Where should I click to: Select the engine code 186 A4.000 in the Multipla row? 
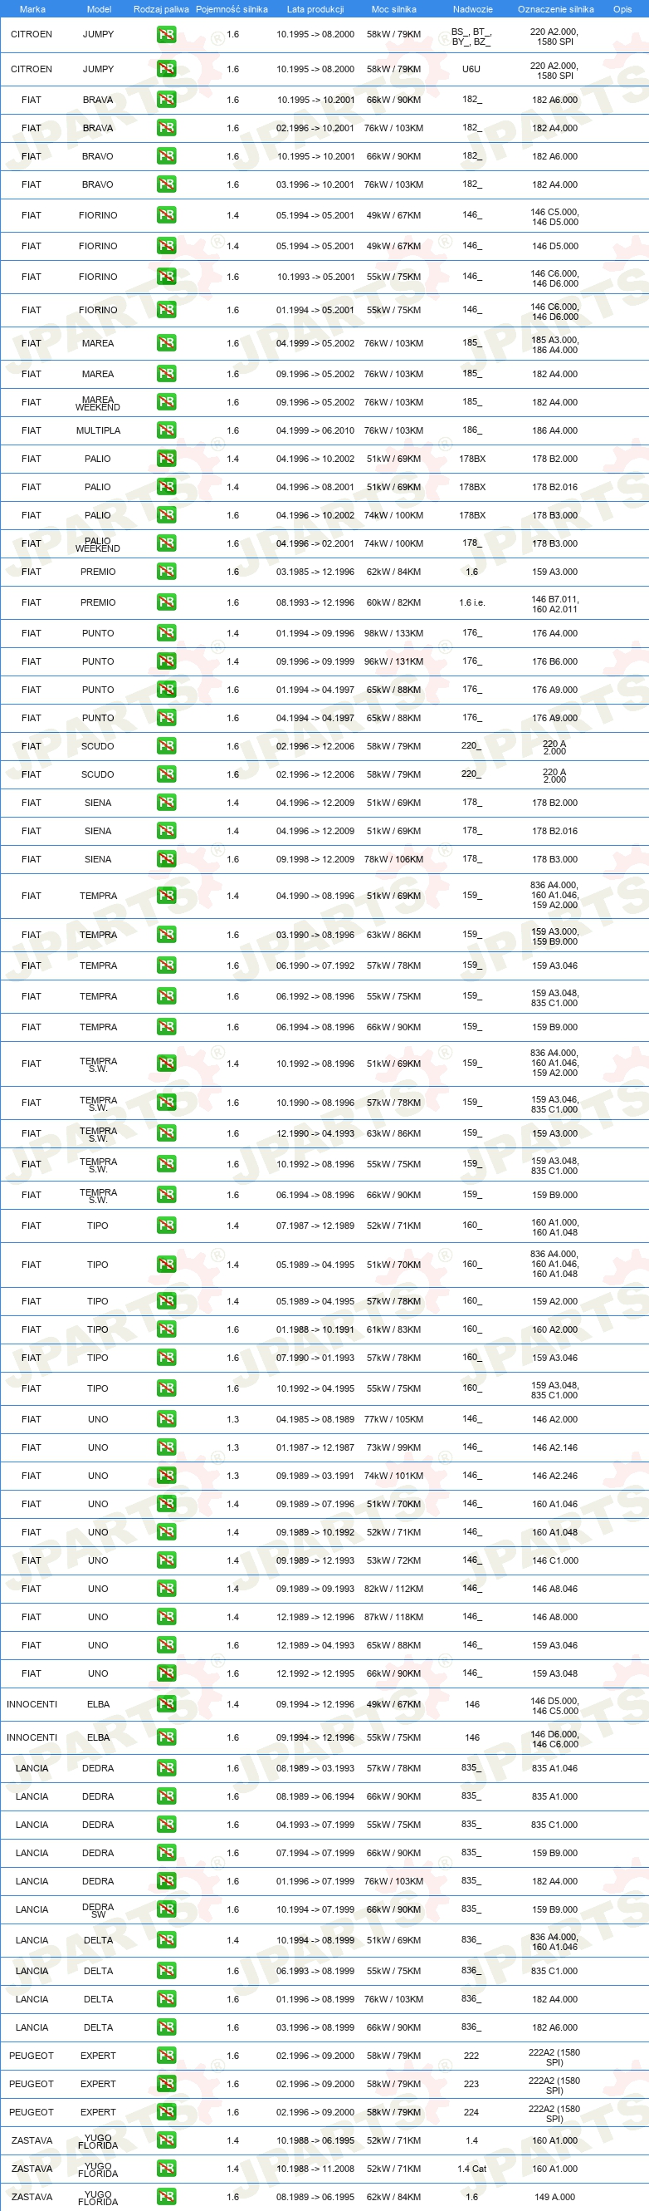554,431
